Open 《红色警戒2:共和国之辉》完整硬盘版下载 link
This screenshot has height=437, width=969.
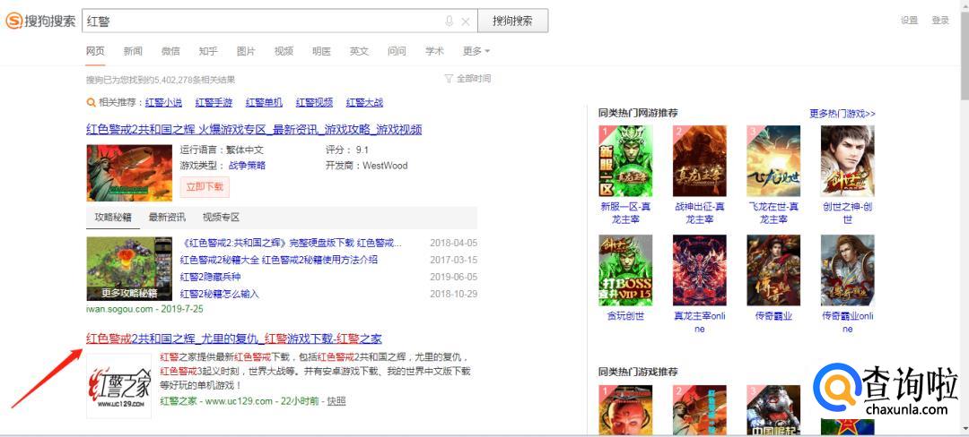point(291,242)
